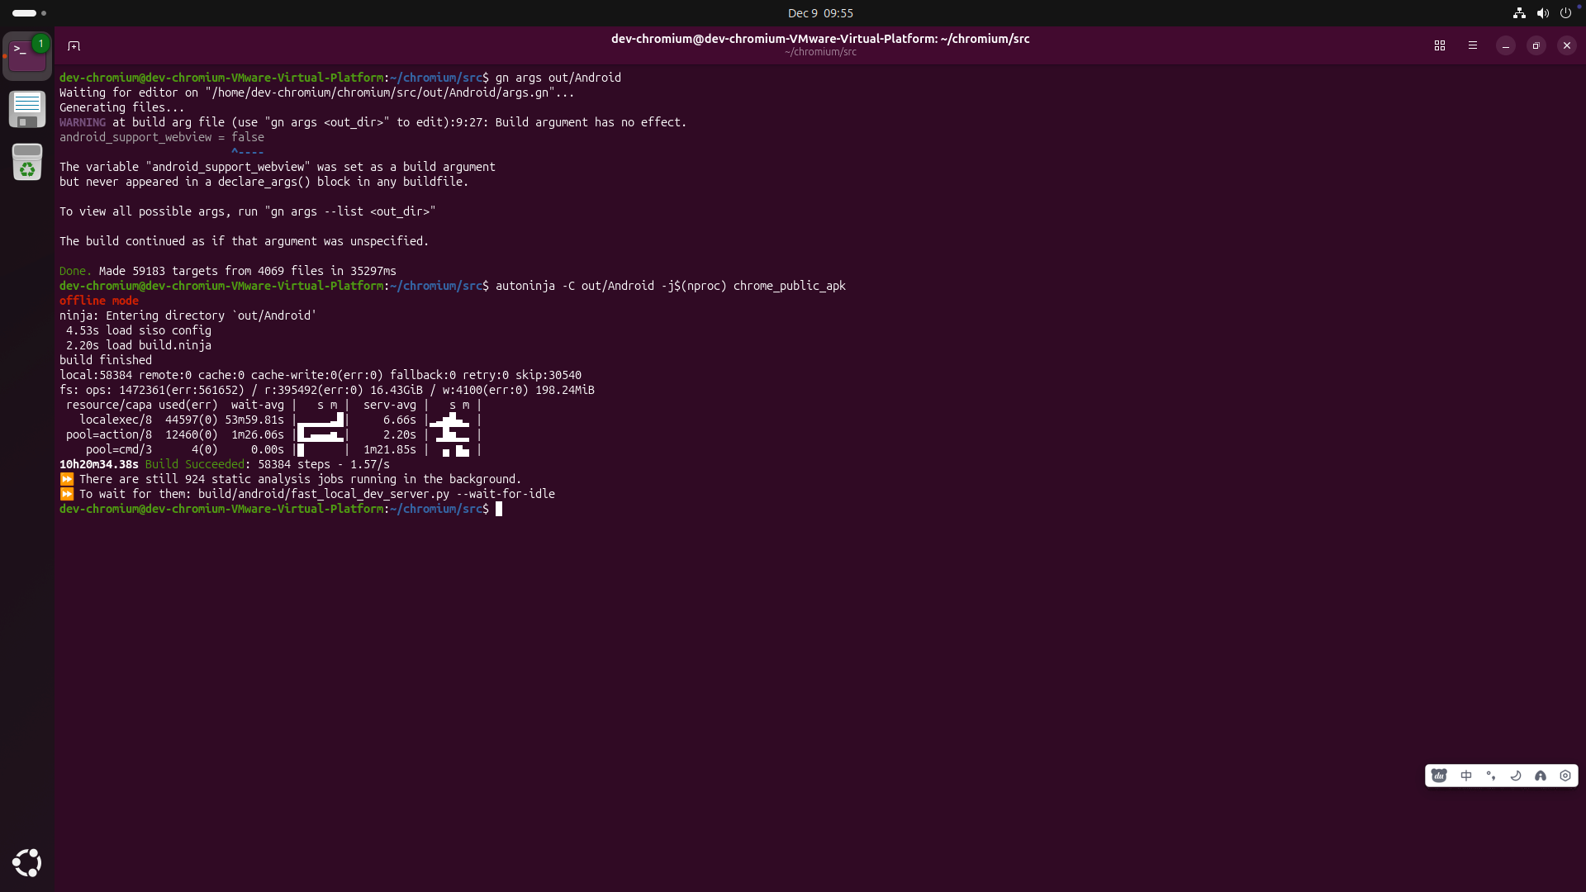Open the Trash from the dock
Image resolution: width=1586 pixels, height=892 pixels.
click(27, 162)
